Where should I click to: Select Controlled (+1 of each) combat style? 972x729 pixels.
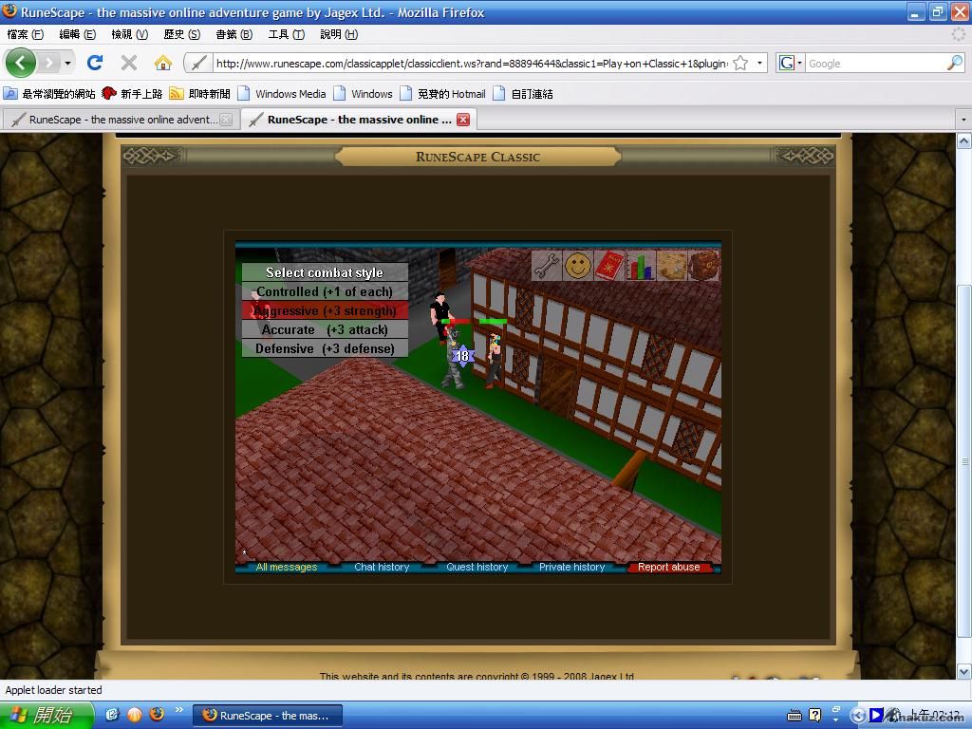pyautogui.click(x=325, y=291)
